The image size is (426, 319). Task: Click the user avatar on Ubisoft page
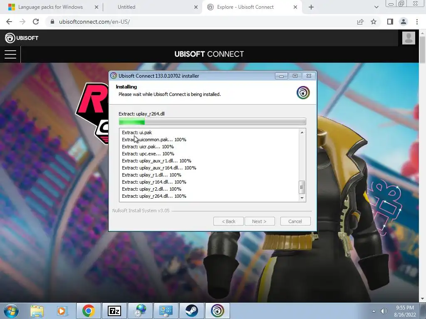point(409,38)
